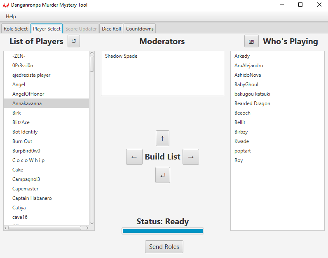This screenshot has height=258, width=328.
Task: Select cave16 in the player list
Action: (x=46, y=217)
